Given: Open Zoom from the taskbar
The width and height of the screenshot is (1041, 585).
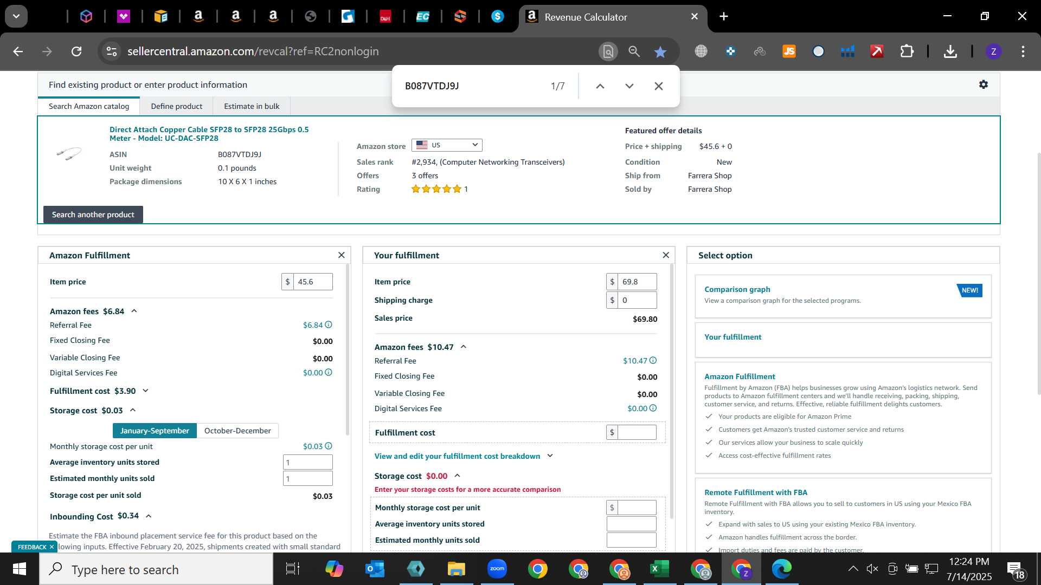Looking at the screenshot, I should click(497, 569).
